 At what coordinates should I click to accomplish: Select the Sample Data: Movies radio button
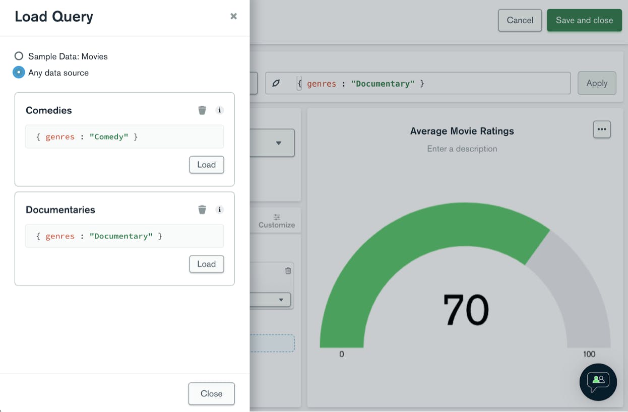tap(19, 56)
